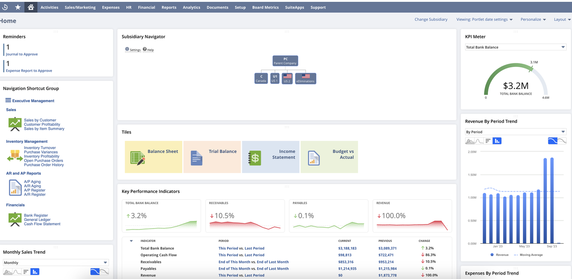Choose the area chart style for Monthly Sales Trend

[x=8, y=271]
